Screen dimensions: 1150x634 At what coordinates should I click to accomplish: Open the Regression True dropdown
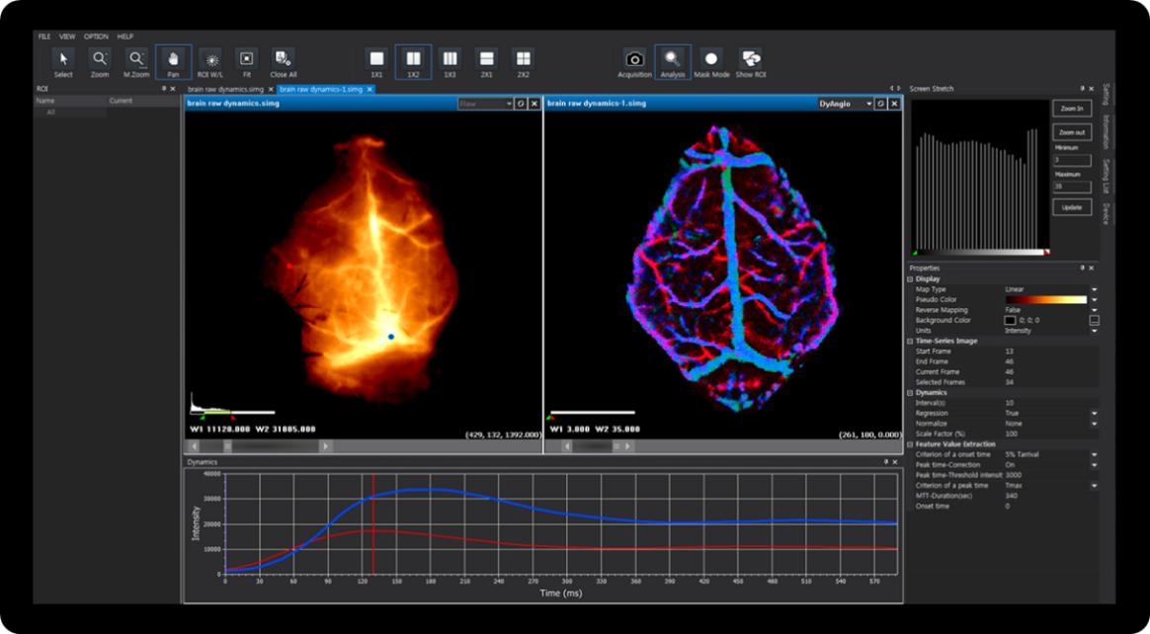point(1094,413)
